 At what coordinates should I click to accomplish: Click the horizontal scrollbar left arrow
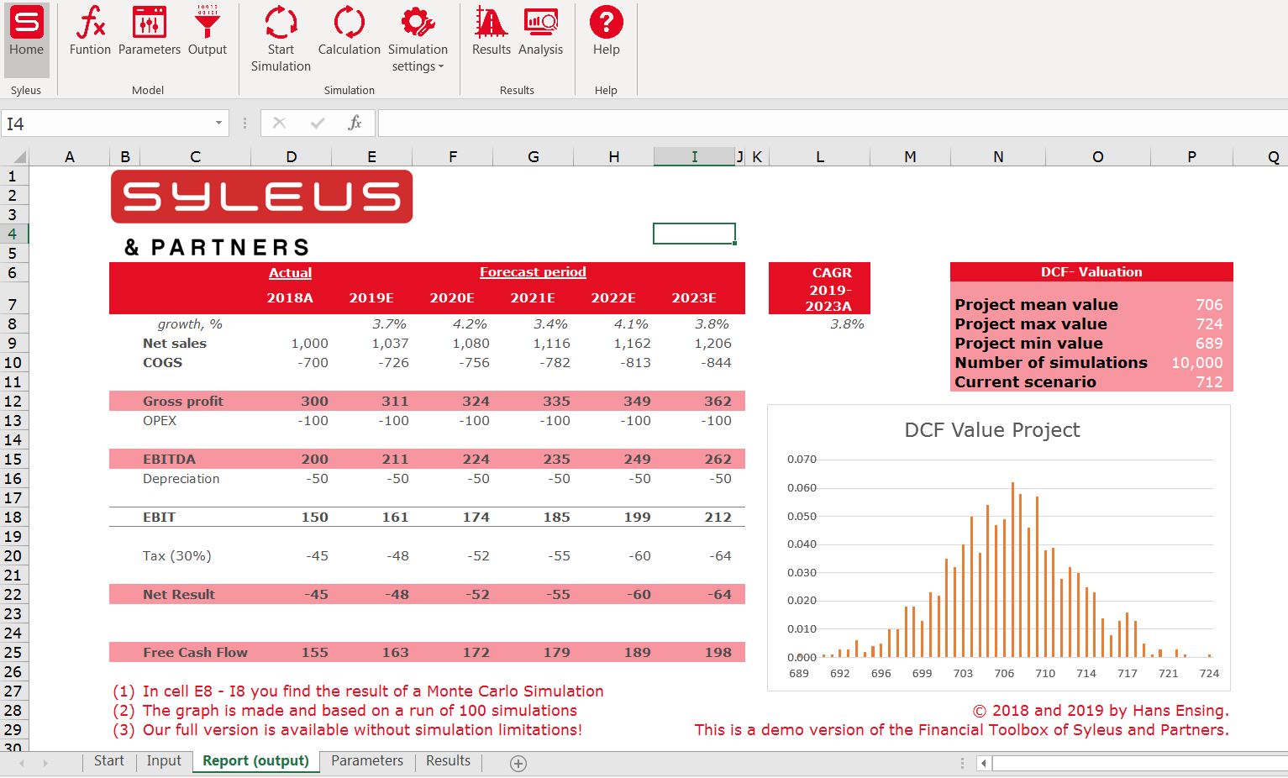pos(984,764)
